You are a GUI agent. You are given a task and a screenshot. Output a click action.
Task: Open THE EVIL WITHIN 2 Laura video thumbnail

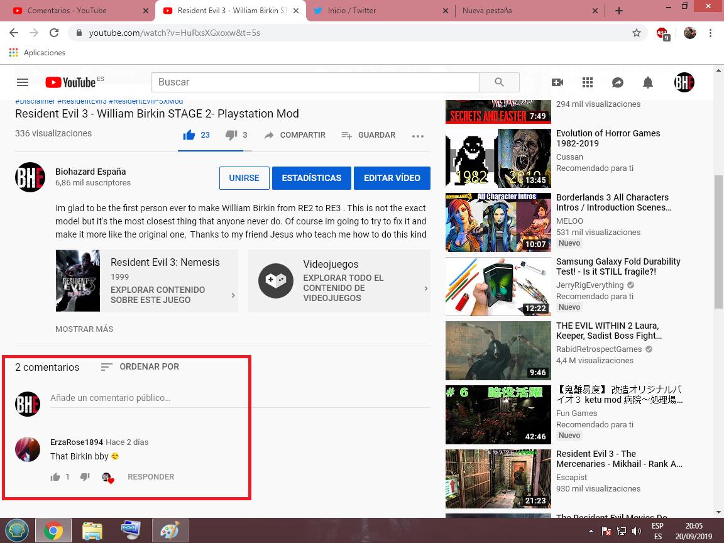(498, 351)
